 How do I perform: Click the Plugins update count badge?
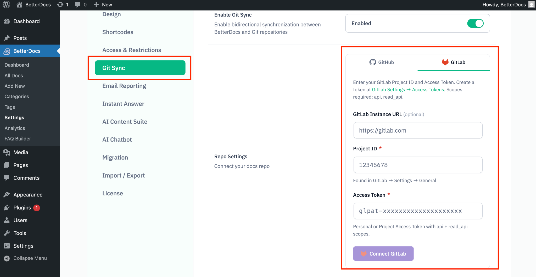point(37,208)
